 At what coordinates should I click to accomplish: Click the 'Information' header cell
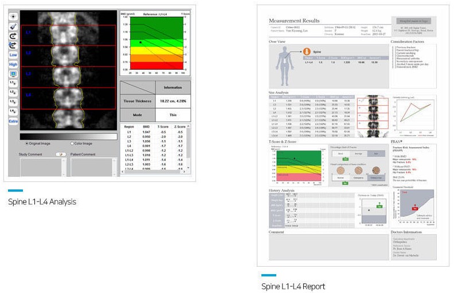tap(173, 88)
